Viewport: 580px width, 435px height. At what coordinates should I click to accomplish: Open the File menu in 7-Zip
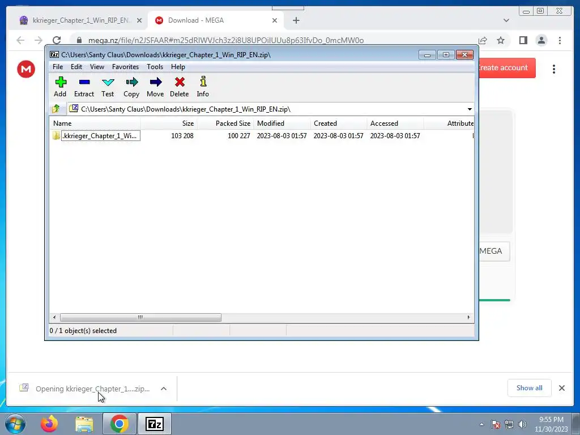pyautogui.click(x=58, y=67)
